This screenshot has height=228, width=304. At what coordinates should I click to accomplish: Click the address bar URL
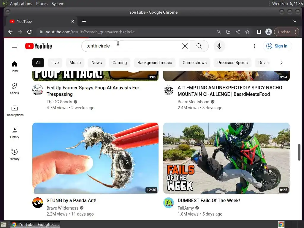[90, 32]
